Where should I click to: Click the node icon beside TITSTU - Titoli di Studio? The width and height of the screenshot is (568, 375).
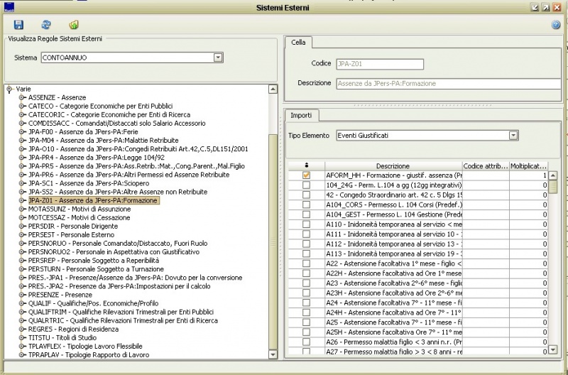[x=23, y=337]
